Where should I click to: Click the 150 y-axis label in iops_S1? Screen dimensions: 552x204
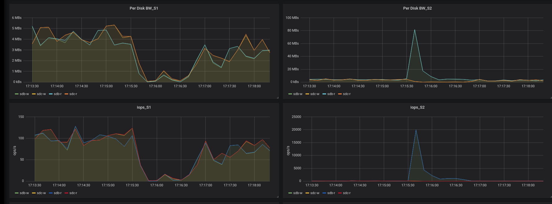pos(21,117)
